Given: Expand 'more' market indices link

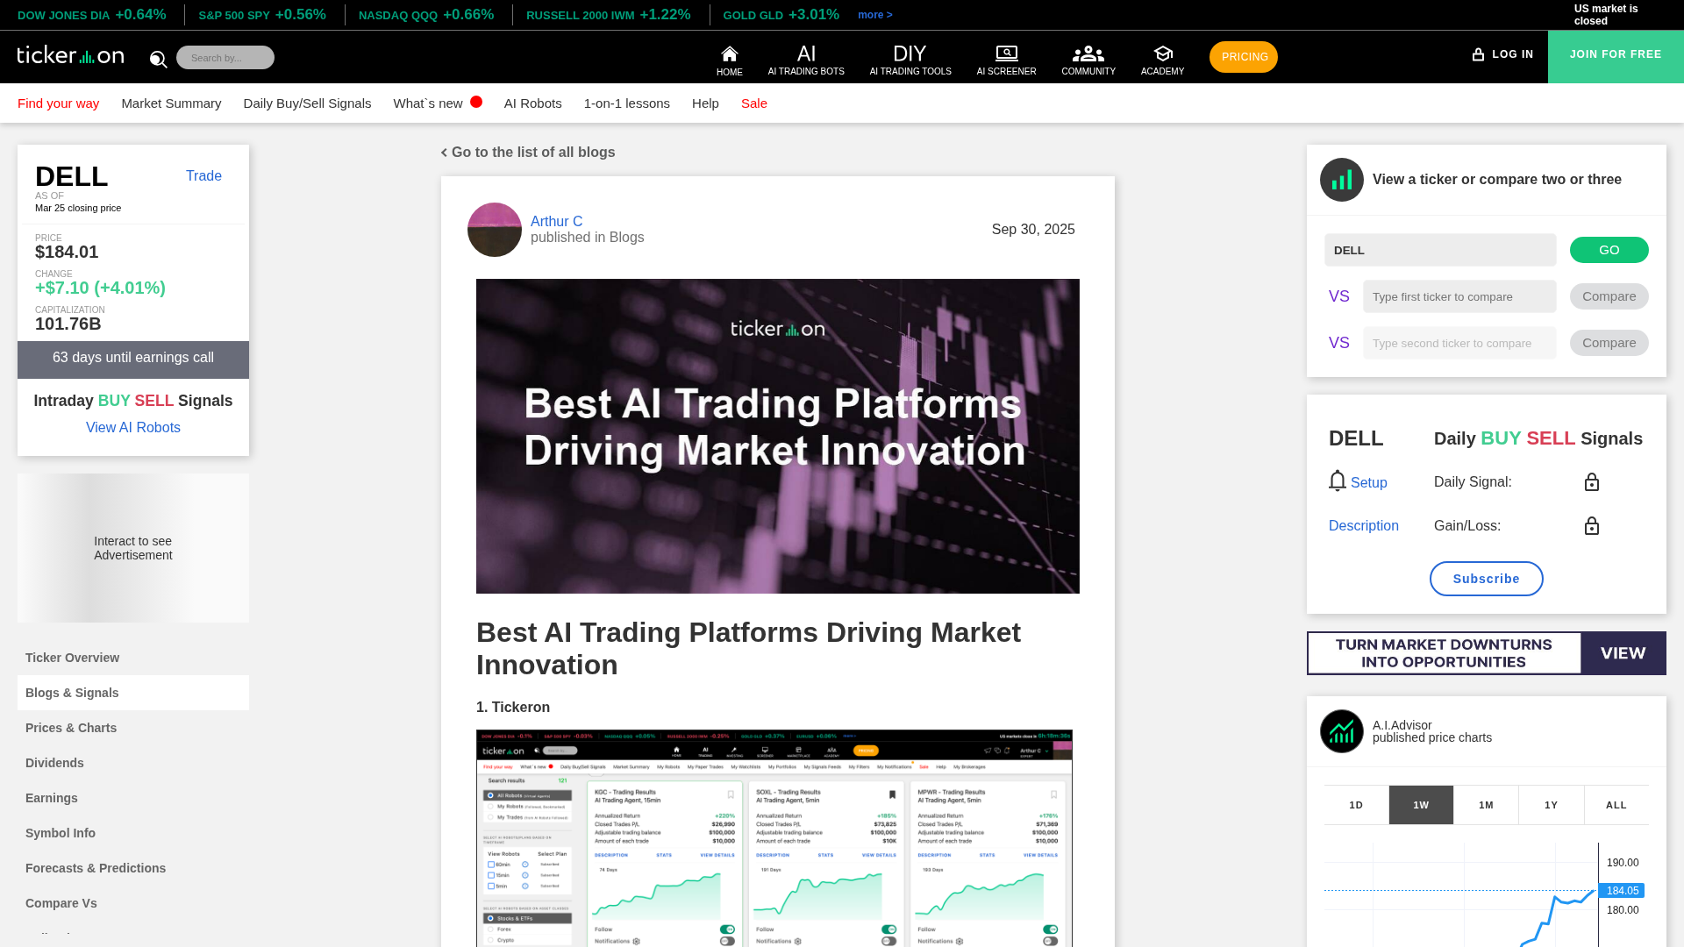Looking at the screenshot, I should tap(874, 15).
